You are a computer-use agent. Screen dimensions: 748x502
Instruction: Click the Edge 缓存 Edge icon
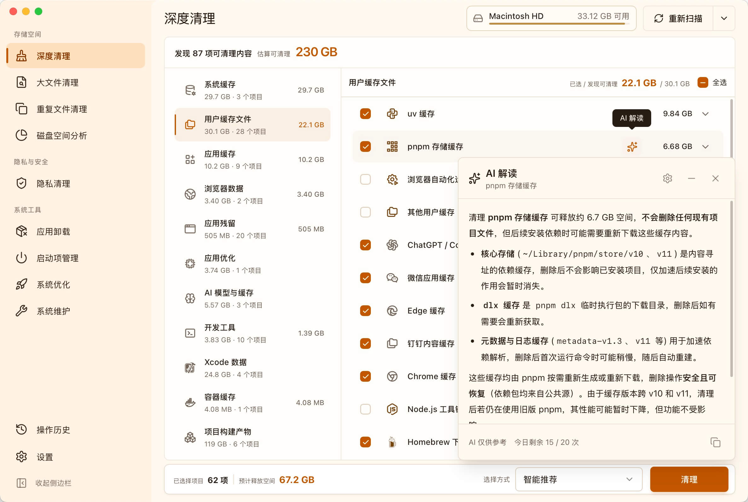pos(392,311)
